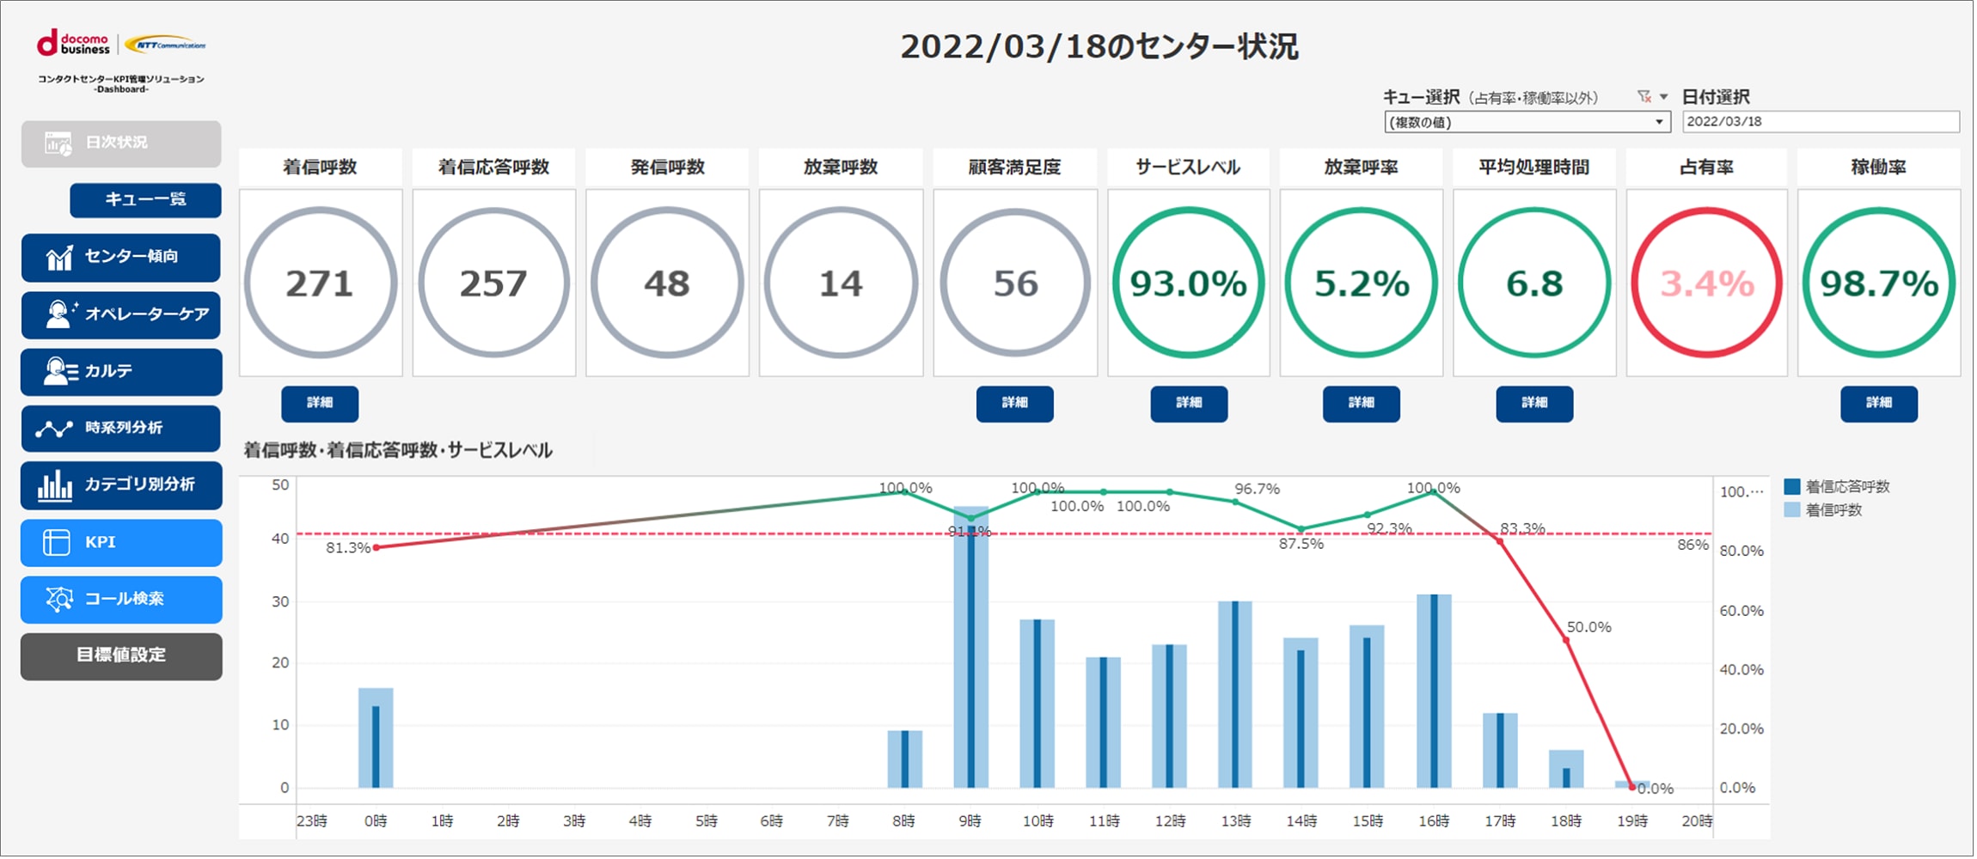Select the 顧客満足度 56 gauge

(x=1015, y=283)
